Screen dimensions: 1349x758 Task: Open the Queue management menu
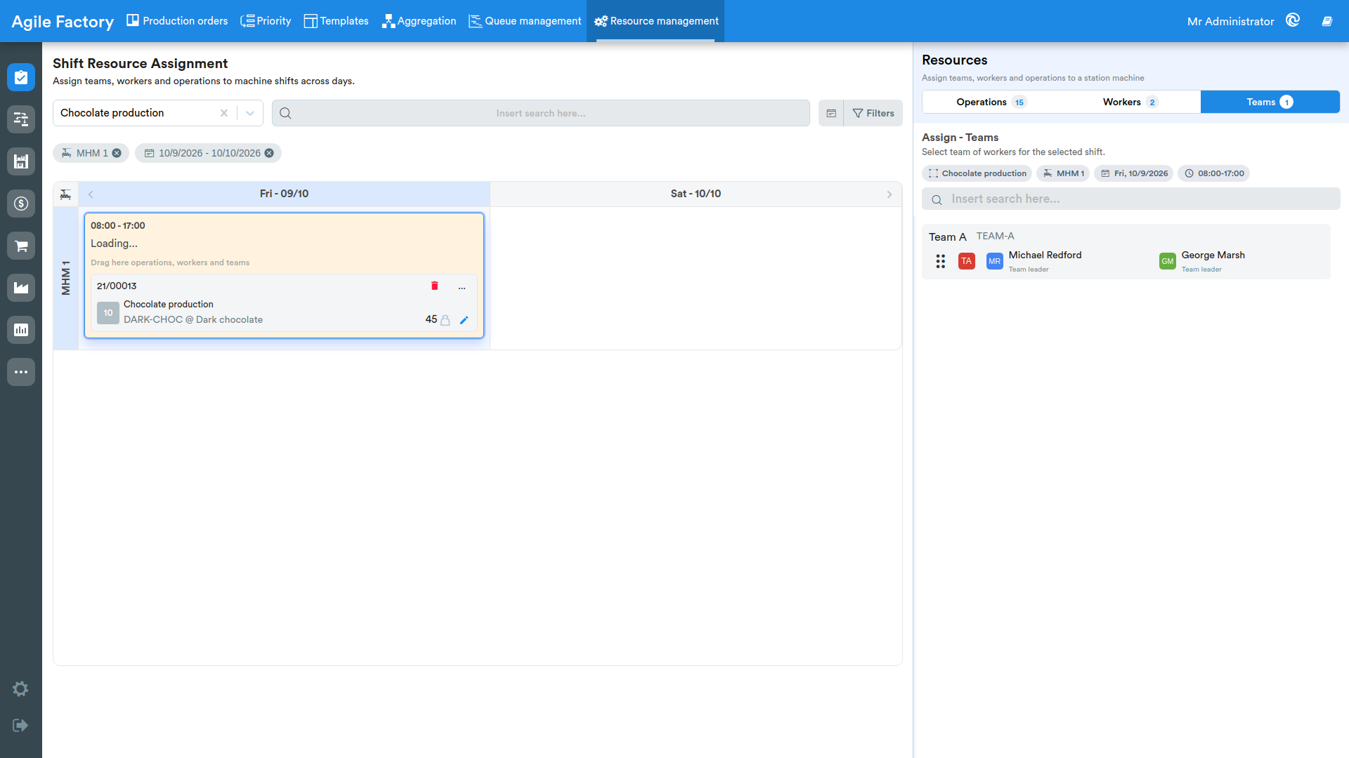[525, 21]
